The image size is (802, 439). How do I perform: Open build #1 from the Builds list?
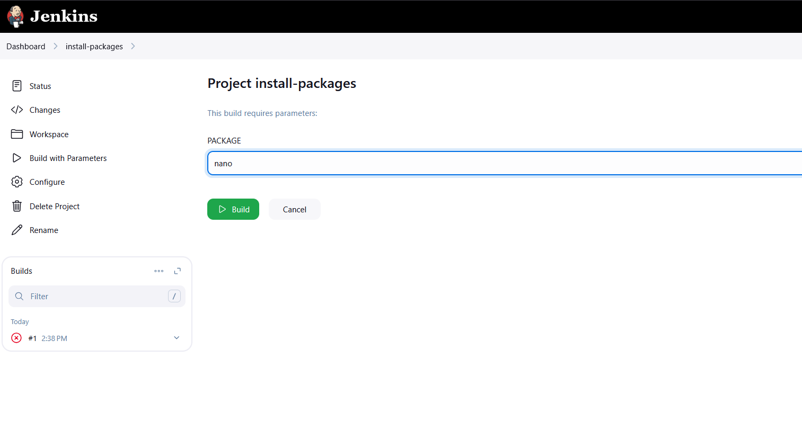point(32,338)
